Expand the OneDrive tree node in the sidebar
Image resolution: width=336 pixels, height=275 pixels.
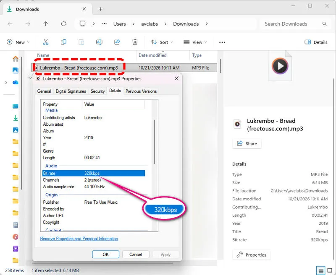tap(6, 83)
